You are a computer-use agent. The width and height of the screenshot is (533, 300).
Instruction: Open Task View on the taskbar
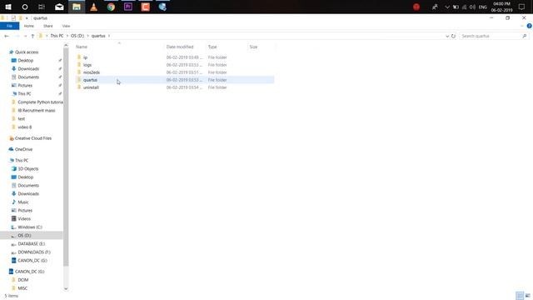click(42, 7)
